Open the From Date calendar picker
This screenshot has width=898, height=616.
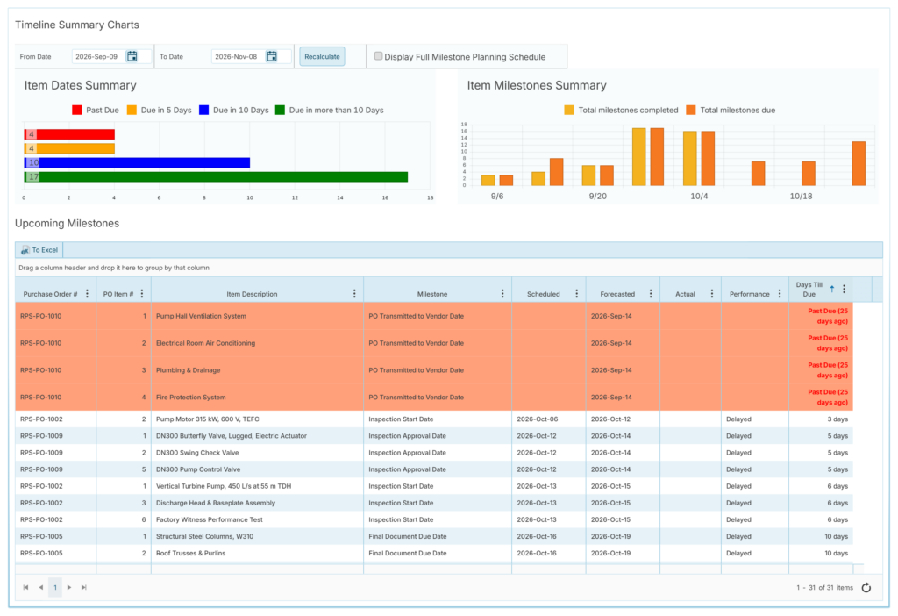(132, 56)
